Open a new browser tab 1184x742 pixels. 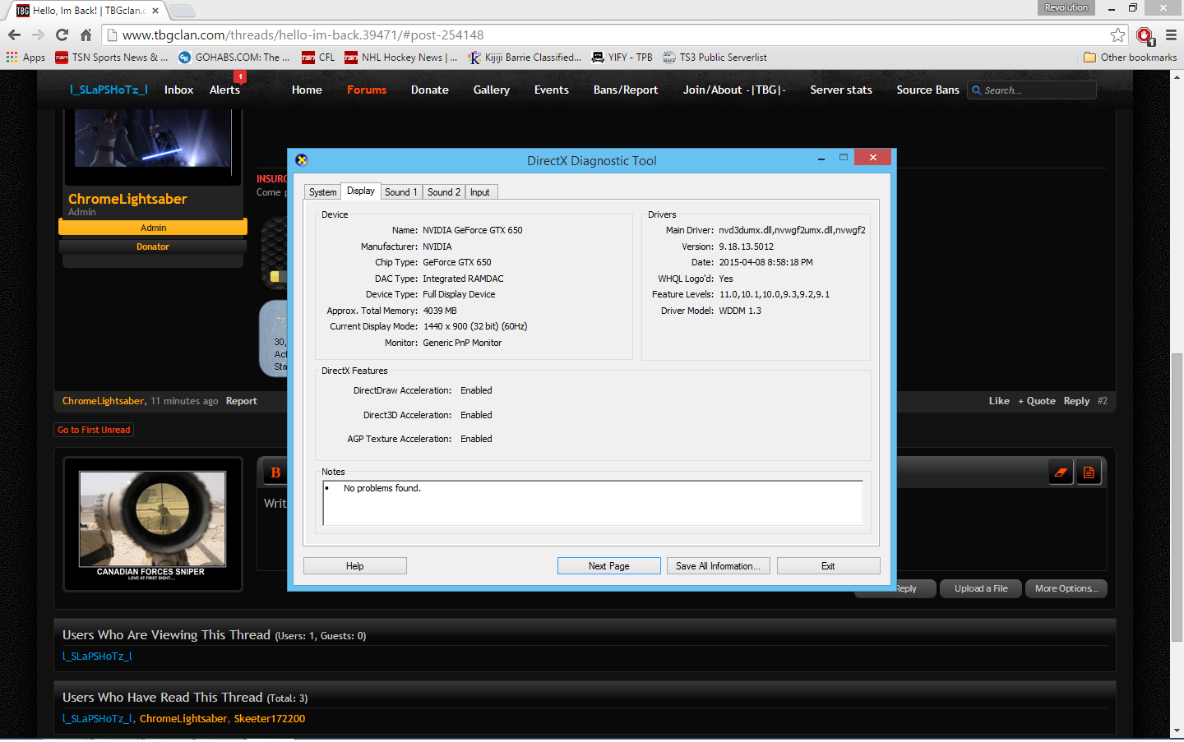coord(182,11)
